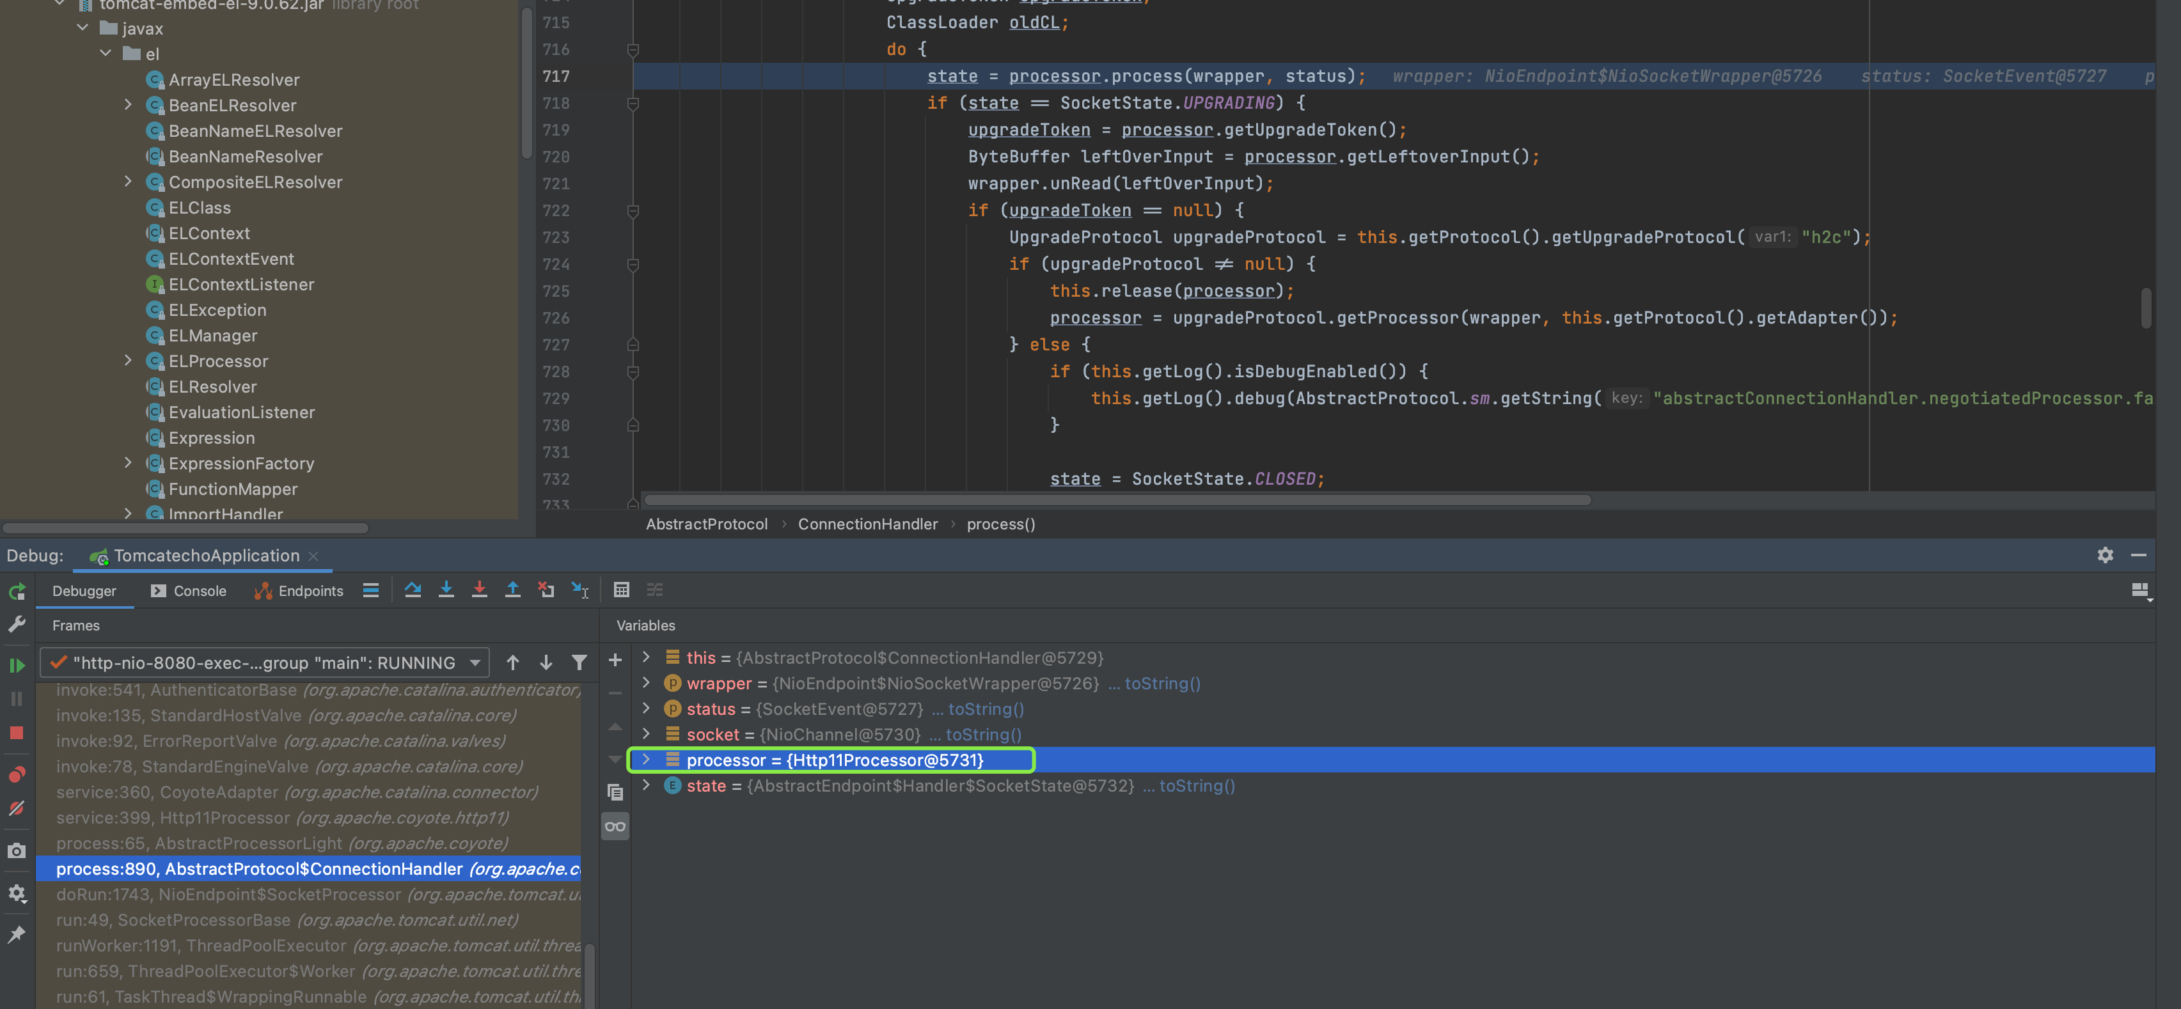Select next frame with down arrow
This screenshot has width=2181, height=1009.
click(x=546, y=663)
